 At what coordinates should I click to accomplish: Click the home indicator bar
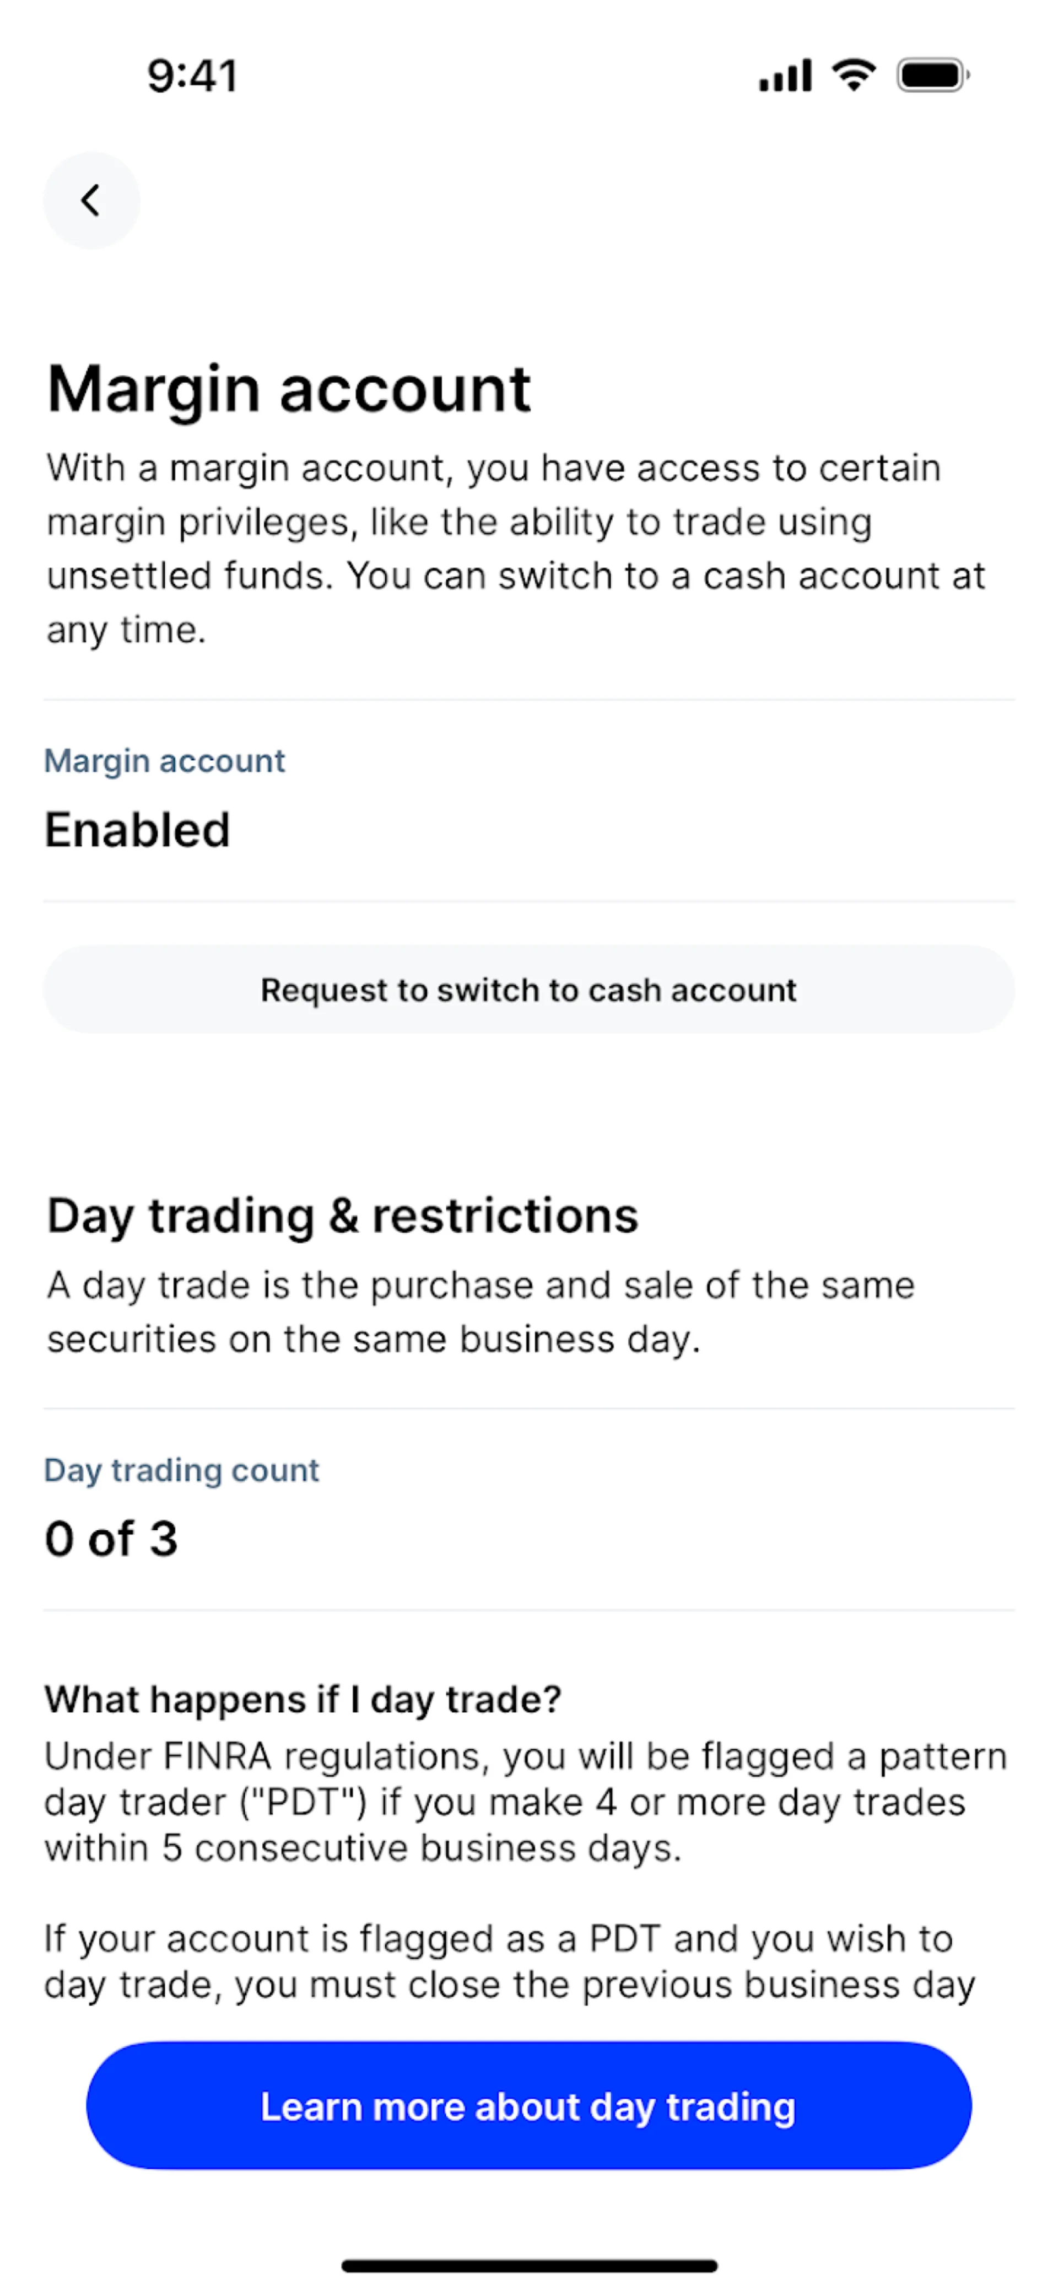(528, 2265)
